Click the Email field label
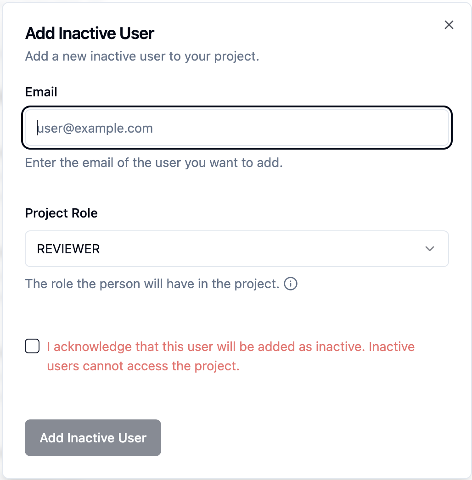 pos(41,92)
